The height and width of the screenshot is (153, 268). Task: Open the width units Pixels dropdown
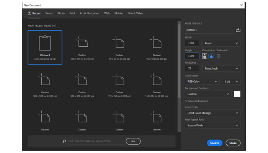tap(221, 43)
